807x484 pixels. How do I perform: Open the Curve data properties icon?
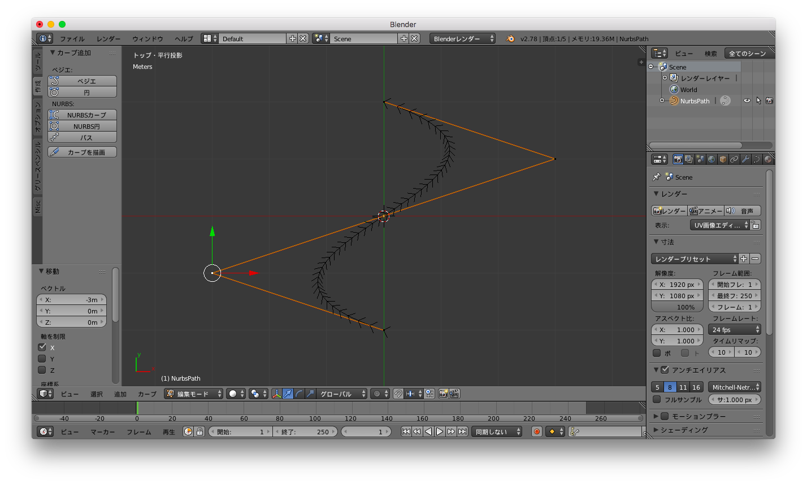[757, 159]
